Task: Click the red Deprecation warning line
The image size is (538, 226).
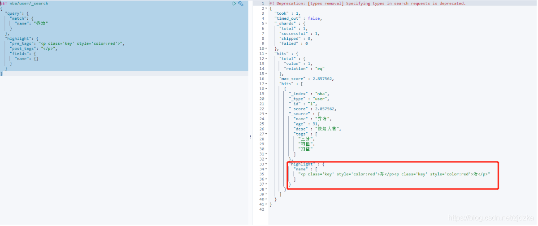Action: click(367, 4)
